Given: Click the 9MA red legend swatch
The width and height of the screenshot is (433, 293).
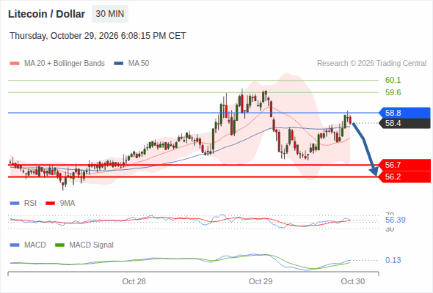Looking at the screenshot, I should click(50, 204).
